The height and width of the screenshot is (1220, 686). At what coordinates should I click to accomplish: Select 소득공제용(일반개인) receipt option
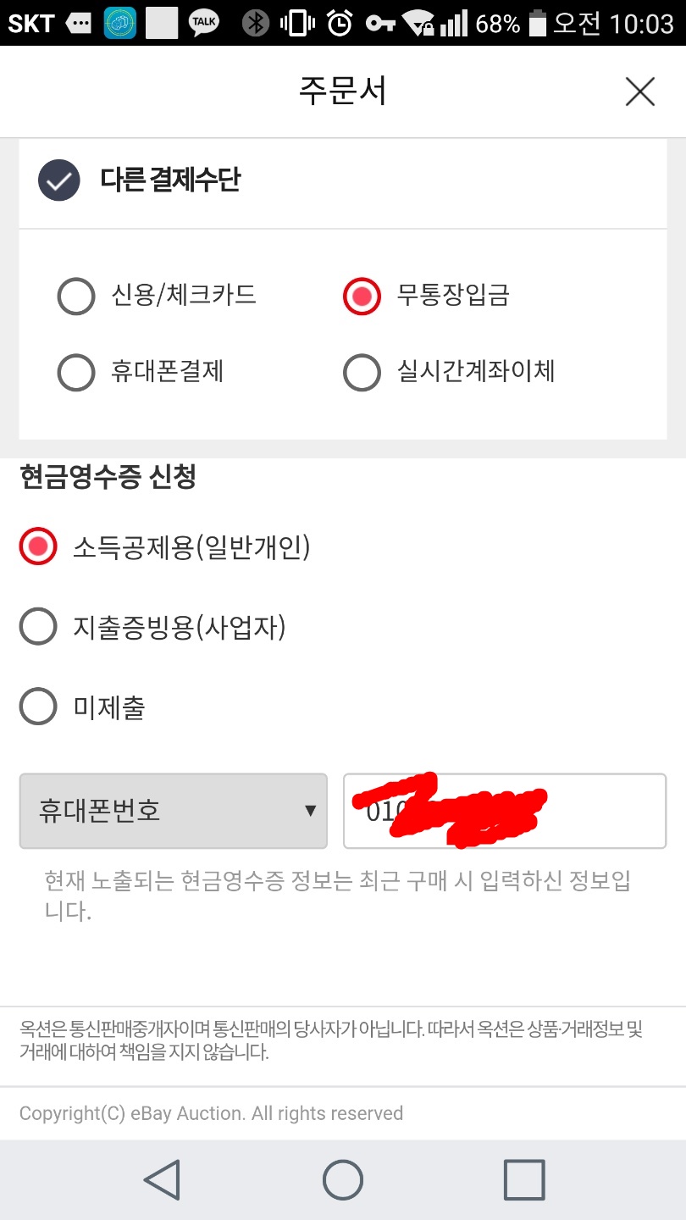click(x=38, y=547)
